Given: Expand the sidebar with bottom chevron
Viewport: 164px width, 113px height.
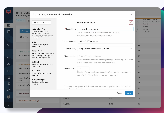Looking at the screenshot, I should click(x=9, y=105).
